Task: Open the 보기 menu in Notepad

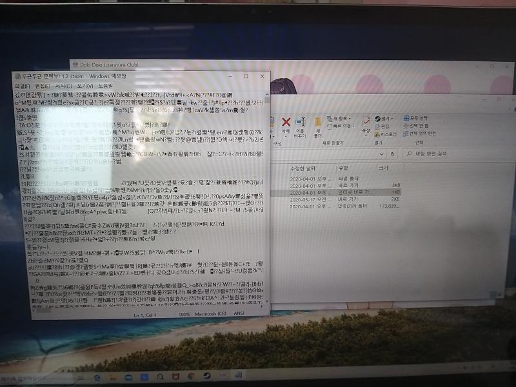Action: tap(84, 86)
